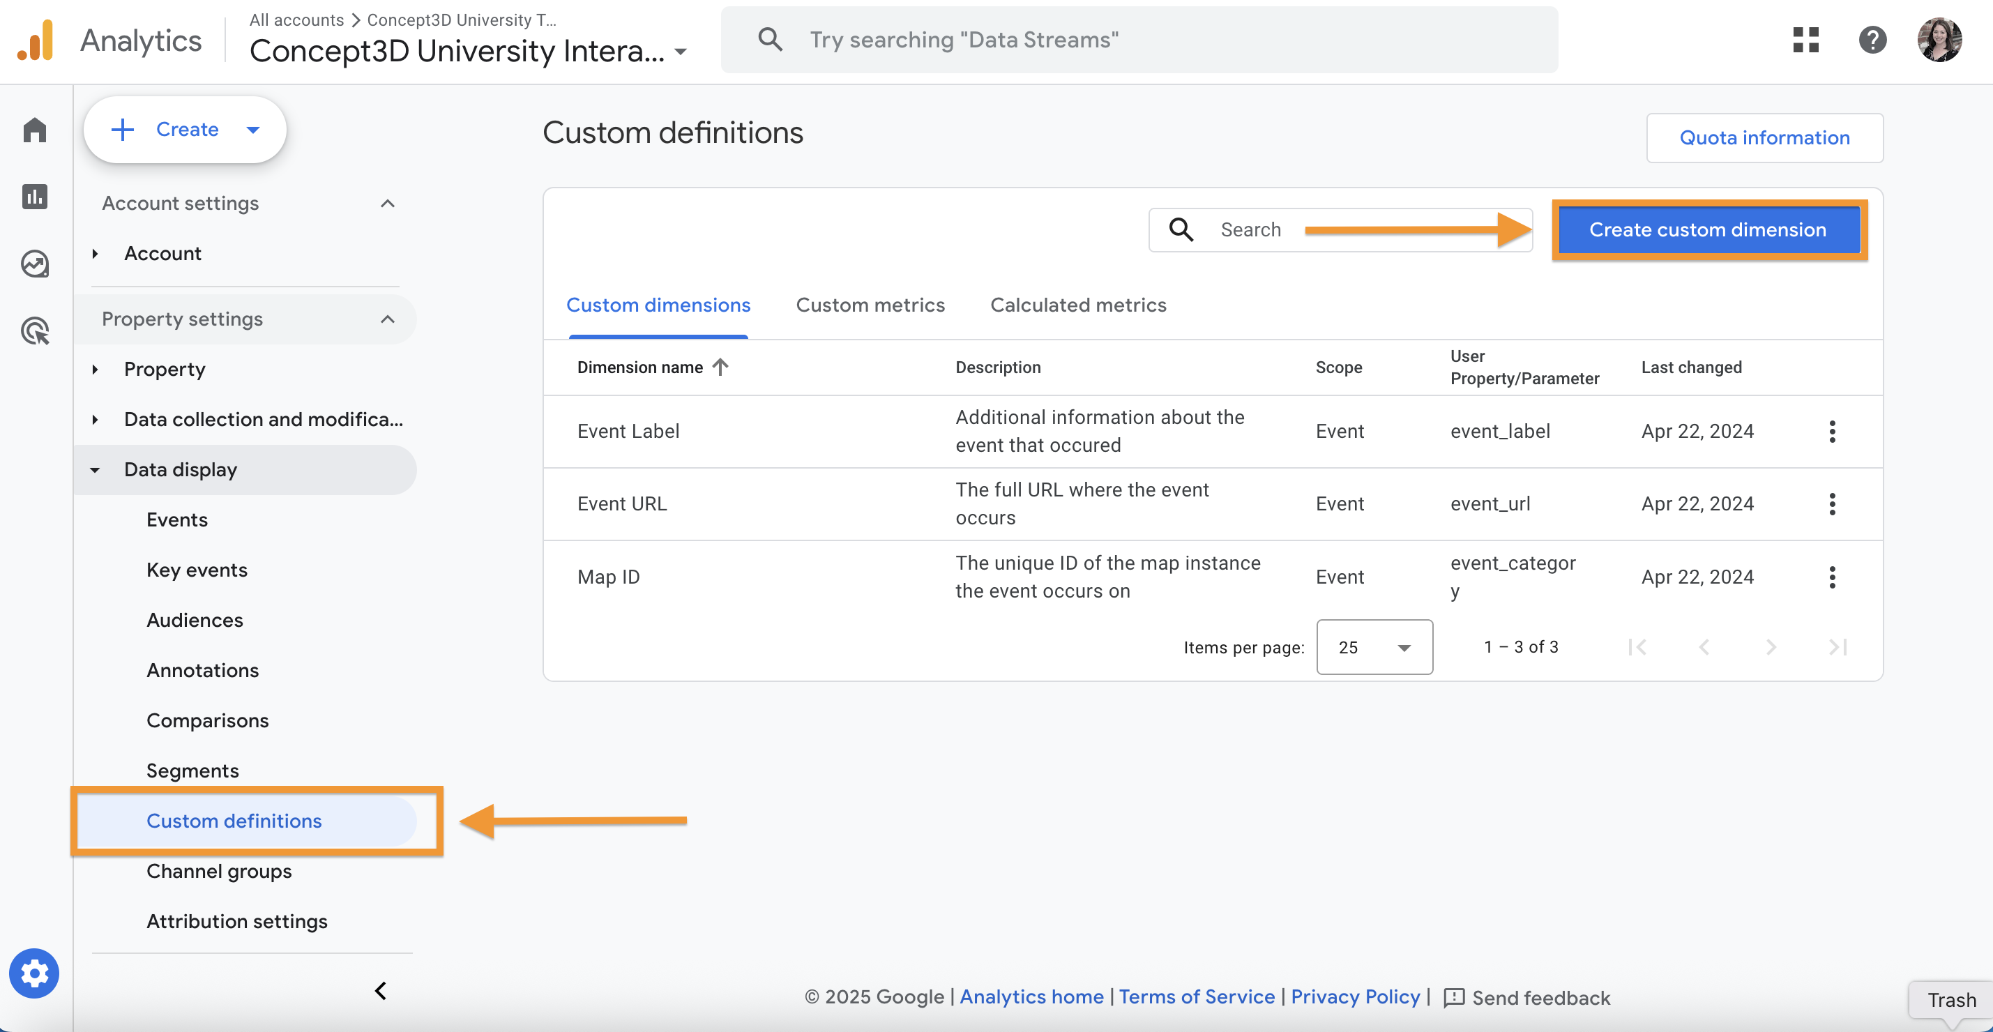Collapse the Data display section

click(95, 471)
